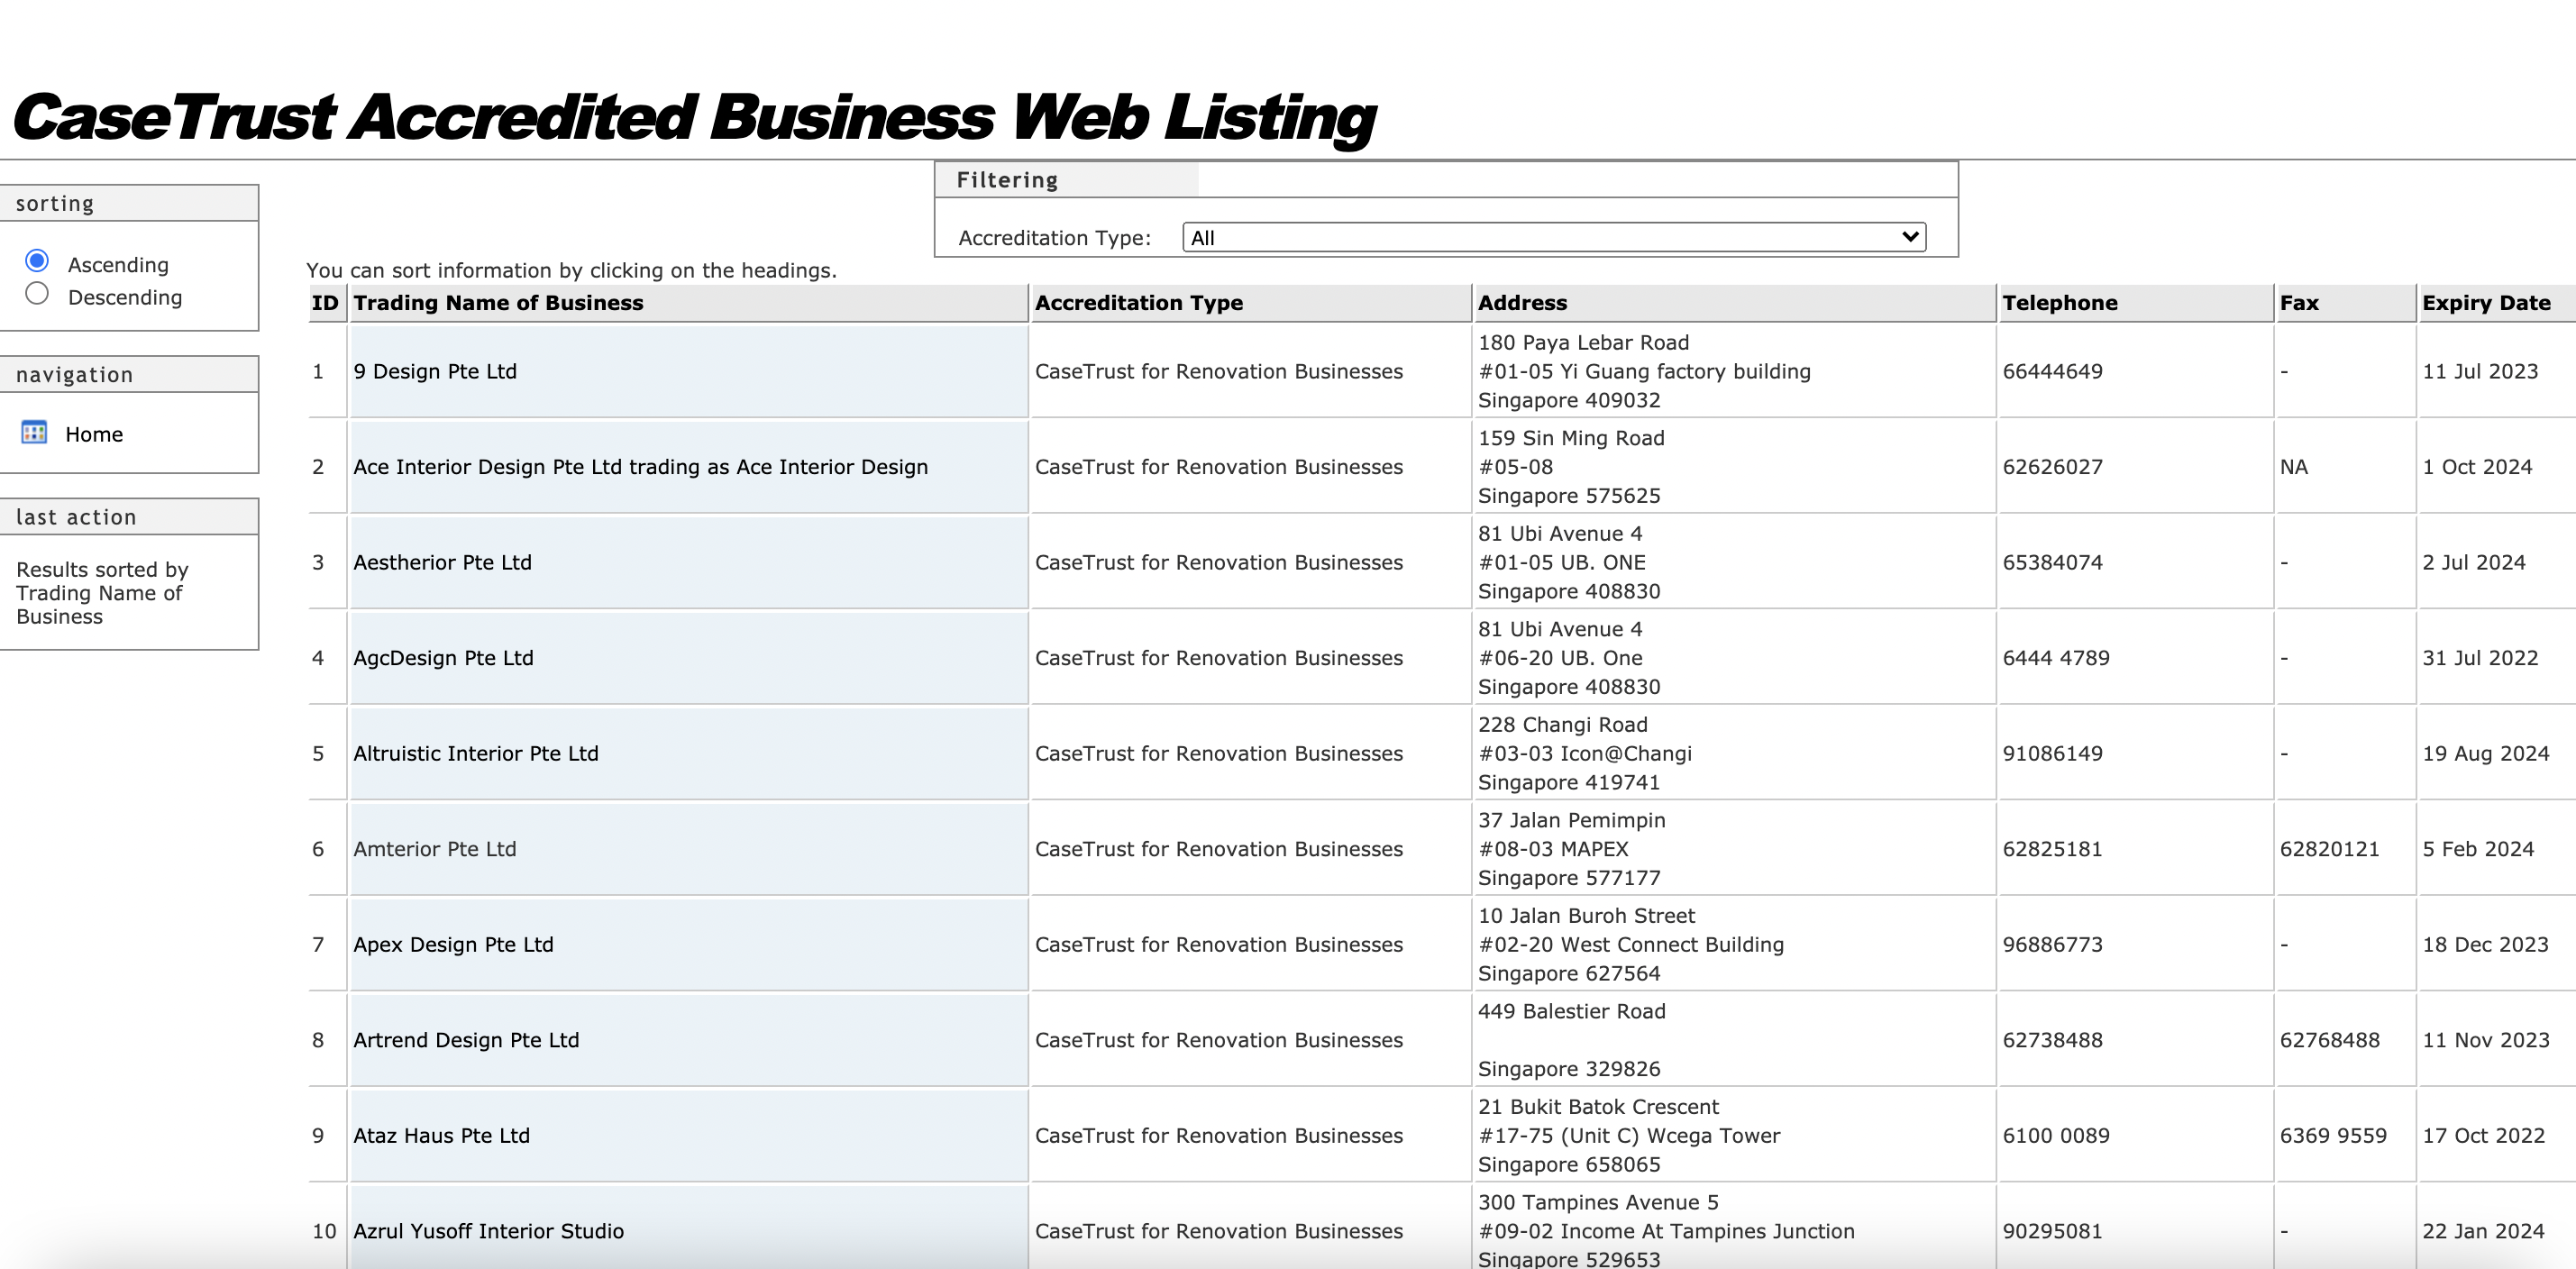Sort by the Fax column heading
The height and width of the screenshot is (1269, 2576).
[x=2299, y=303]
